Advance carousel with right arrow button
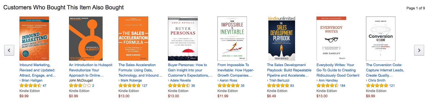This screenshot has height=105, width=428. [419, 50]
